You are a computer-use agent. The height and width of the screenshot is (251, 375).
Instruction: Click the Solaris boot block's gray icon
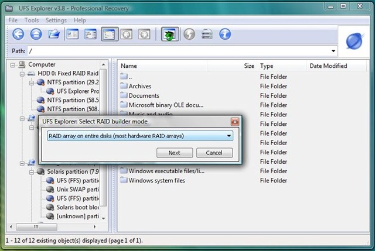pyautogui.click(x=50, y=207)
